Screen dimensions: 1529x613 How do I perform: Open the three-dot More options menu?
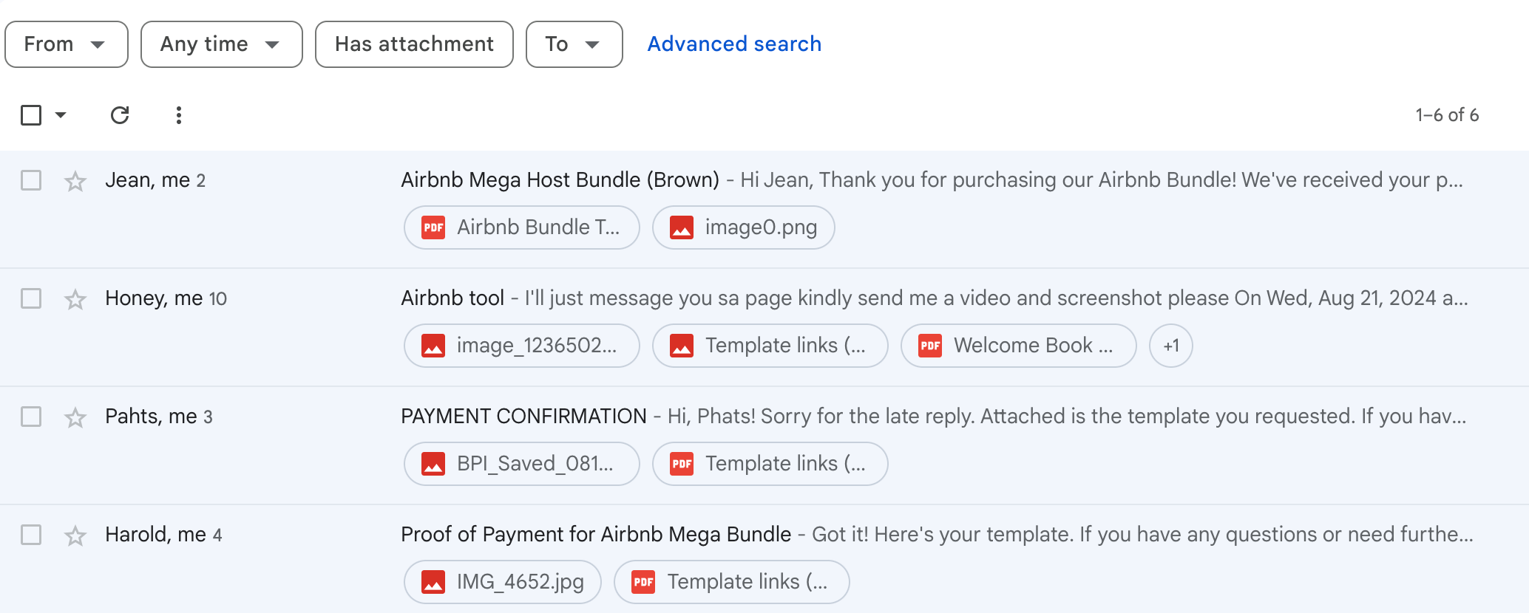178,115
